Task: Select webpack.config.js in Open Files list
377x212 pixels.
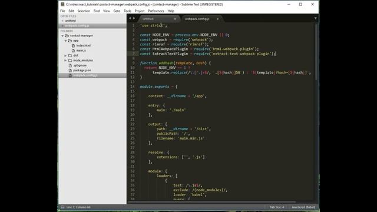Action: [x=77, y=26]
